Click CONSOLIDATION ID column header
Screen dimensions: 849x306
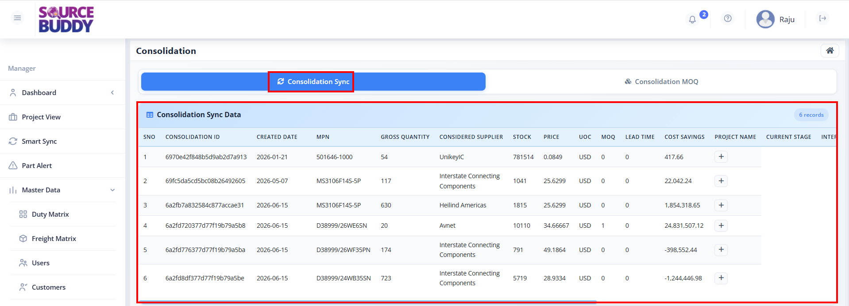193,137
